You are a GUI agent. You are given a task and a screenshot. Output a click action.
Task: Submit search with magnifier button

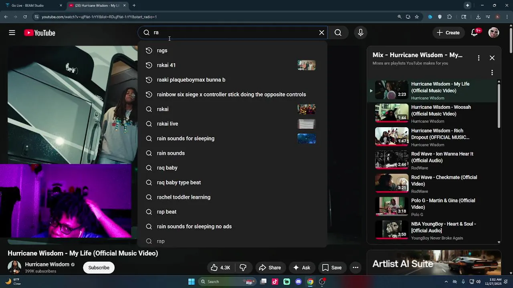(338, 33)
